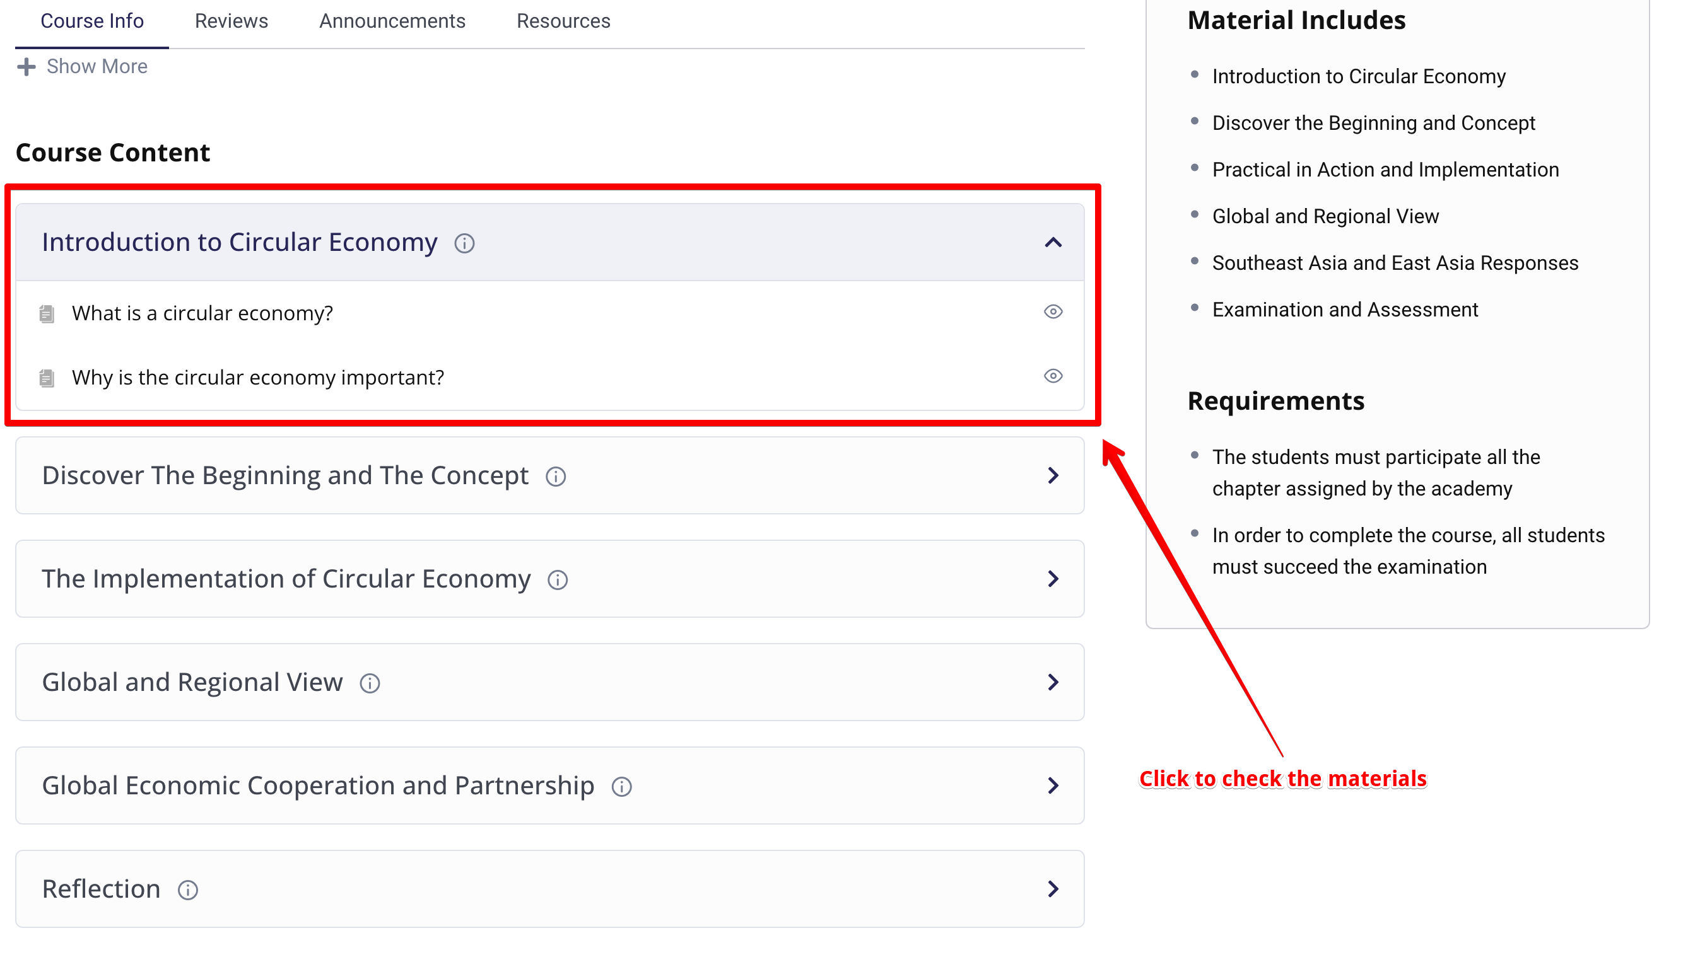The height and width of the screenshot is (962, 1688).
Task: Open lesson What is a circular economy?
Action: coord(202,313)
